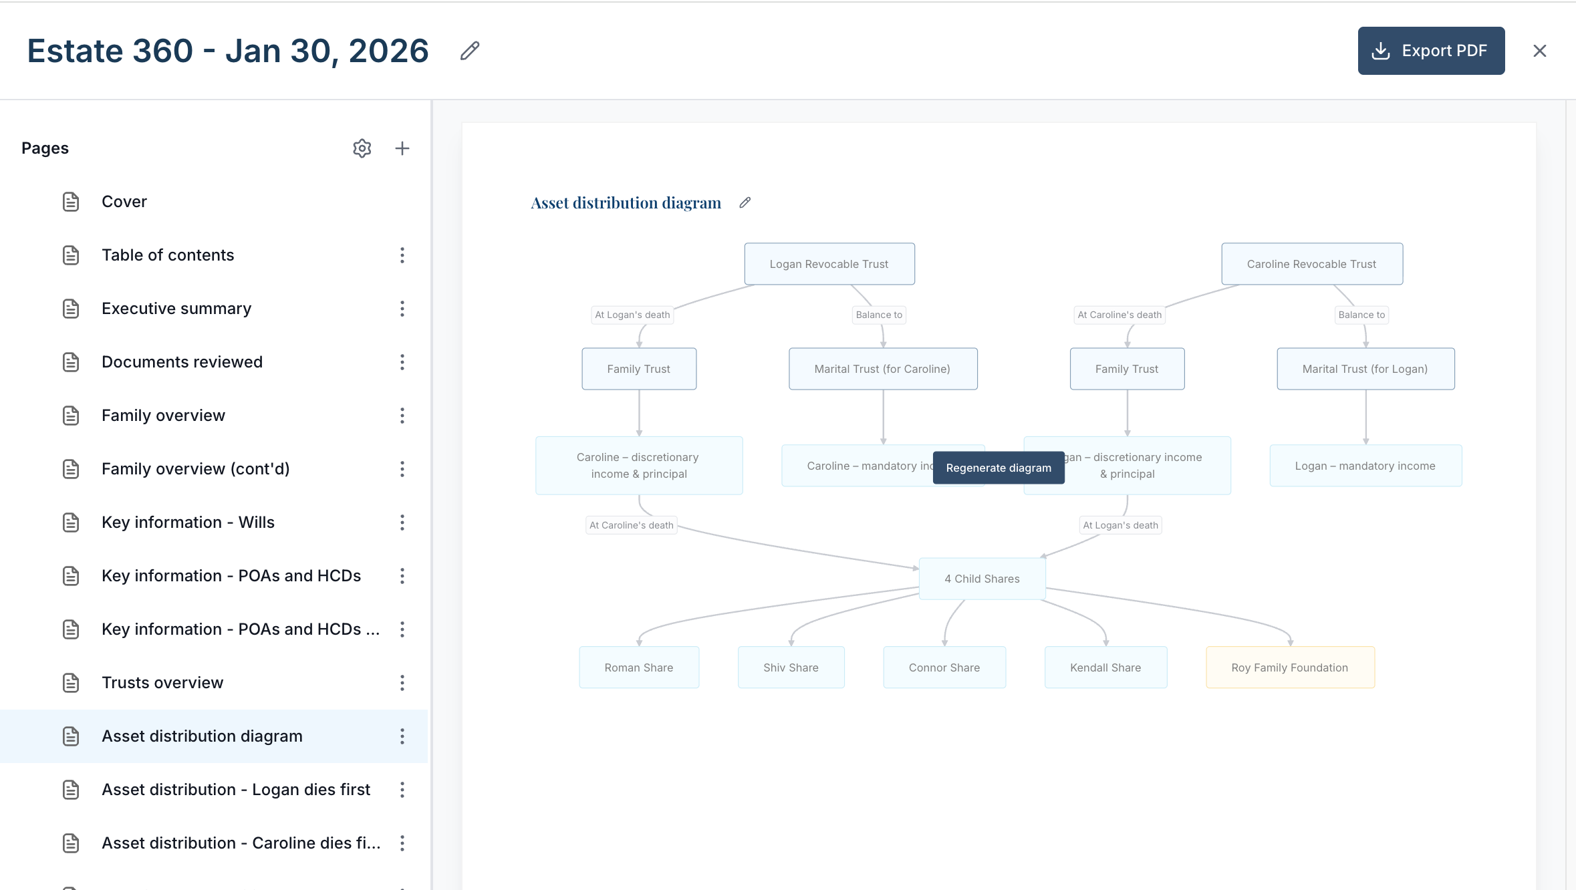Screen dimensions: 1576x890
Task: Click the Export PDF button
Action: pos(1431,51)
